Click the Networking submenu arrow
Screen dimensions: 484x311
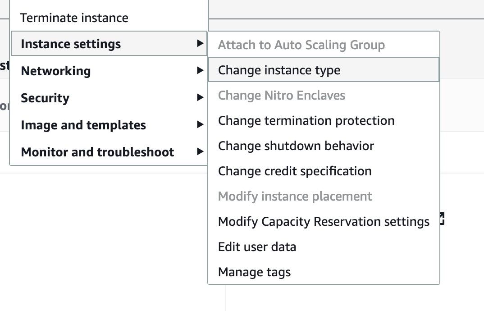[x=200, y=70]
